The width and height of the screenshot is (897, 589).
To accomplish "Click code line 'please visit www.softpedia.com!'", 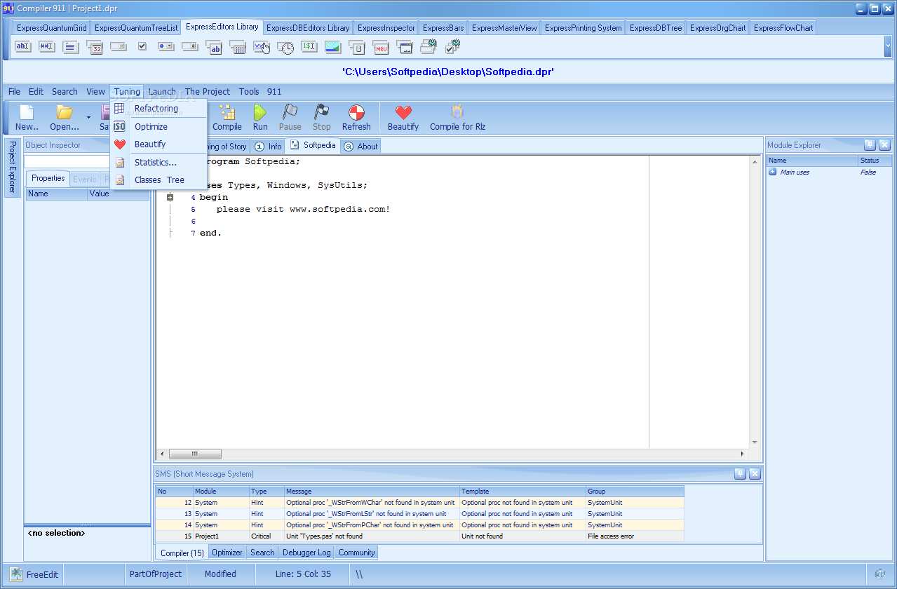I will tap(303, 209).
